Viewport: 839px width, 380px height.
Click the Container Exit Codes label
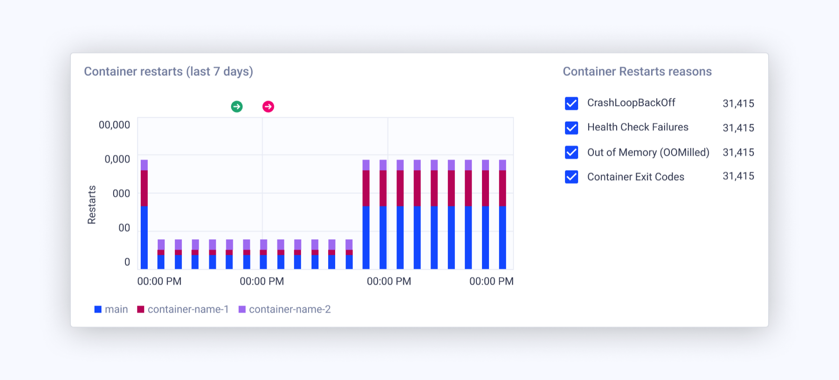click(636, 177)
